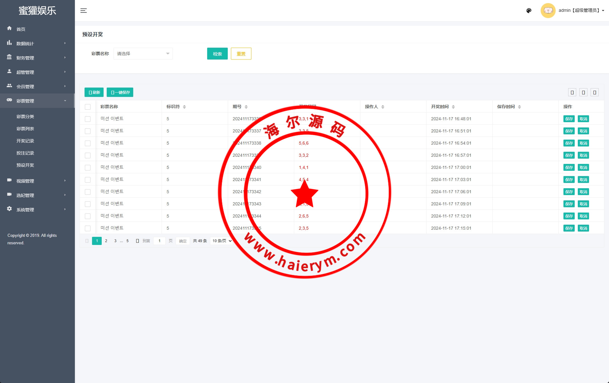This screenshot has height=383, width=609.
Task: Click the admin avatar image
Action: pos(548,11)
